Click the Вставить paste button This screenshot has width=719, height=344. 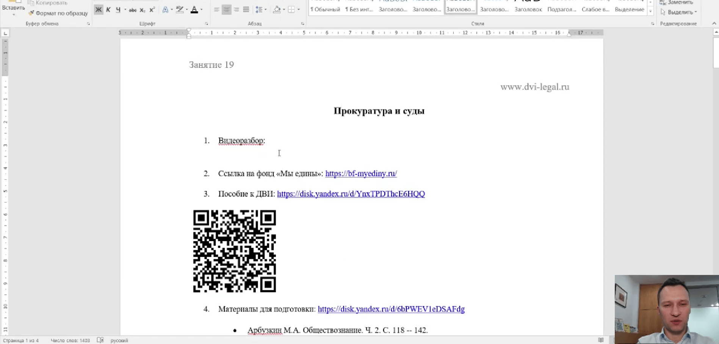click(14, 5)
